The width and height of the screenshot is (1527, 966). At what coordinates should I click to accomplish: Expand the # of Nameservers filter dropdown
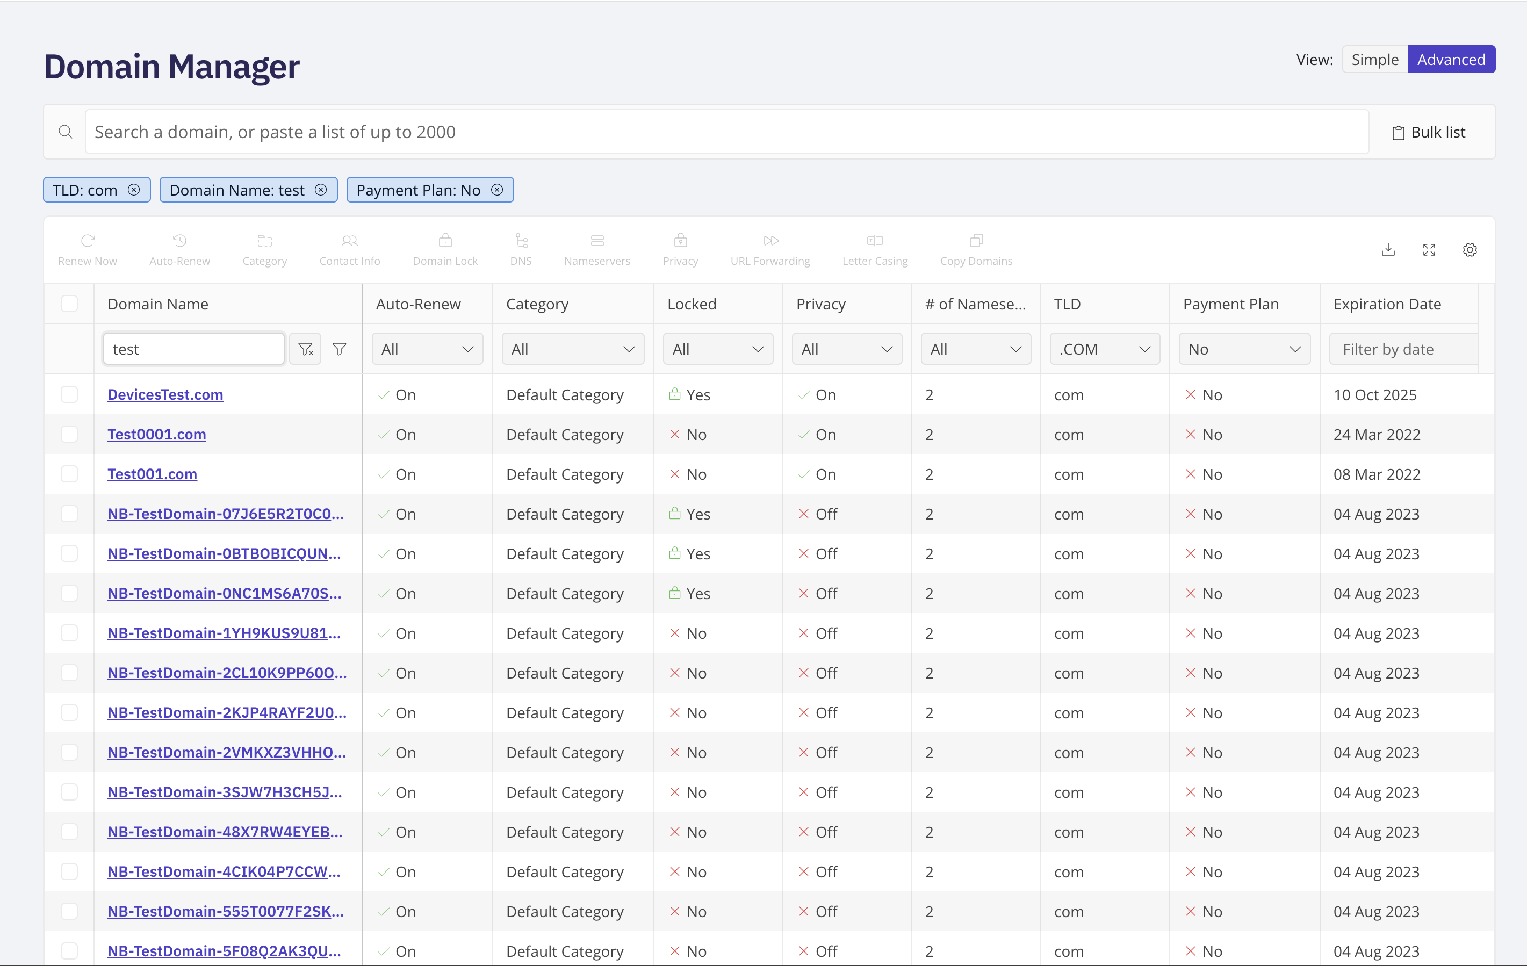coord(975,349)
